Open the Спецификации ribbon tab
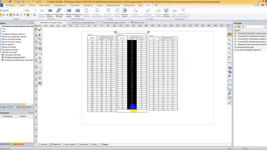This screenshot has width=267, height=150. 60,5
